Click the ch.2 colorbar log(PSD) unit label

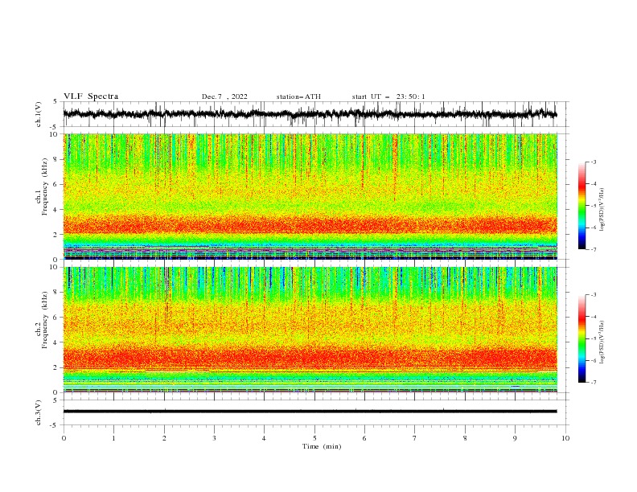(x=602, y=342)
